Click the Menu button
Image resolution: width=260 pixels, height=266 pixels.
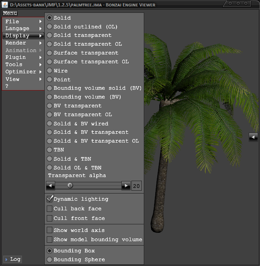(10, 13)
